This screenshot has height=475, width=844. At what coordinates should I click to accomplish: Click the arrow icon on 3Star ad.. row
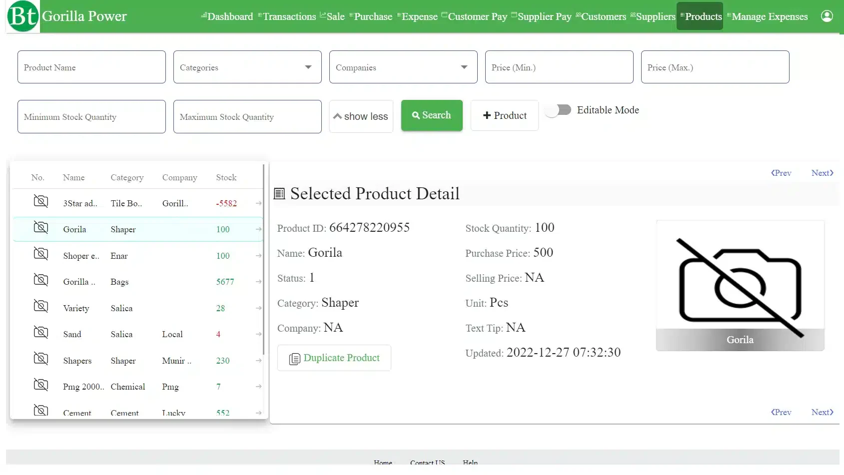click(x=258, y=203)
